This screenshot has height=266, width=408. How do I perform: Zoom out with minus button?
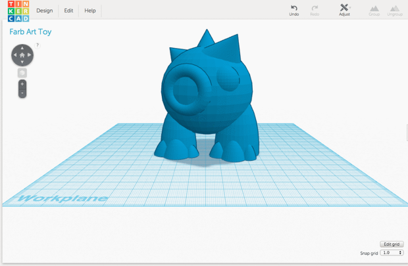point(22,93)
